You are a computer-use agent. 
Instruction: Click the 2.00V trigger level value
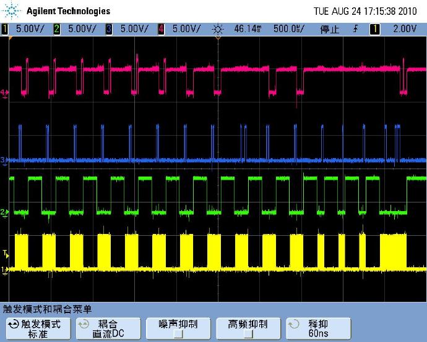tap(405, 29)
